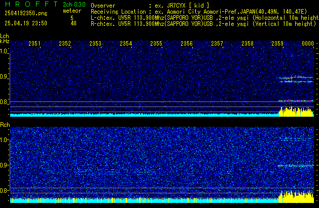
Task: Click the Receiving Location line
Action: point(199,12)
